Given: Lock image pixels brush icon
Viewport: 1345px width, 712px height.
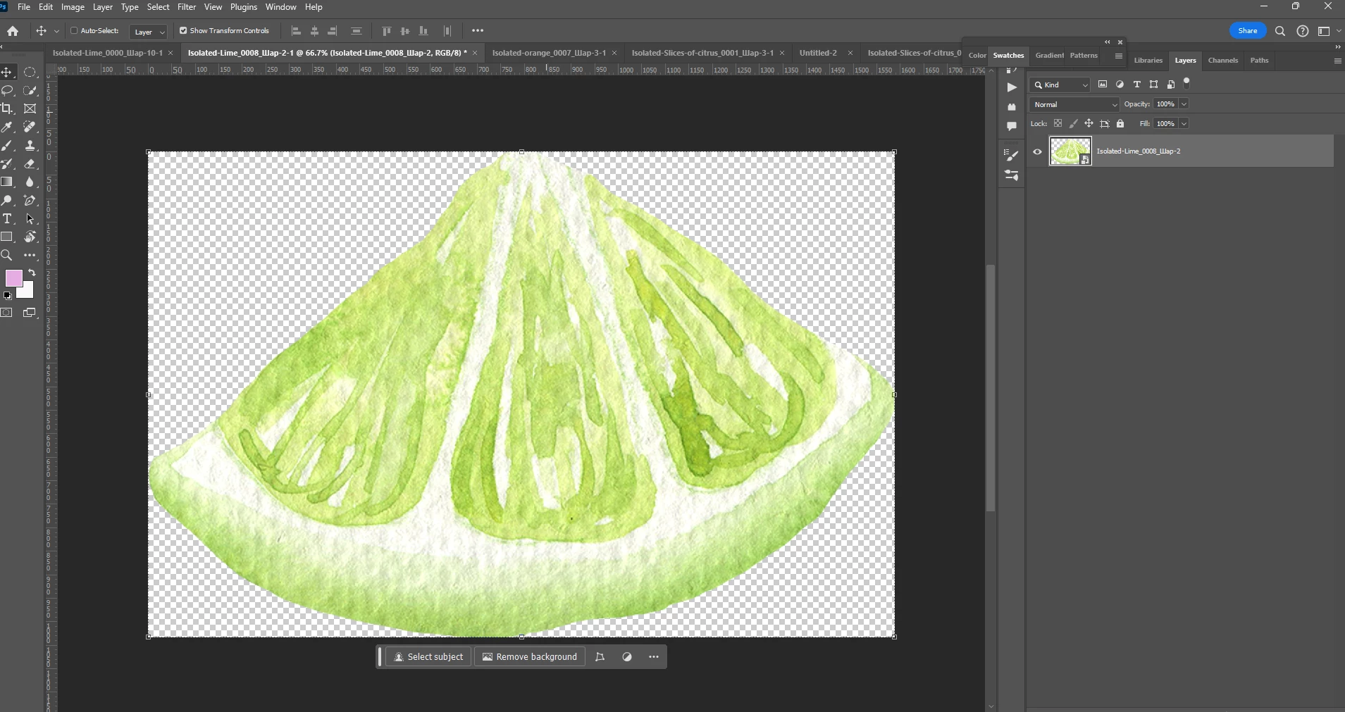Looking at the screenshot, I should click(x=1073, y=124).
